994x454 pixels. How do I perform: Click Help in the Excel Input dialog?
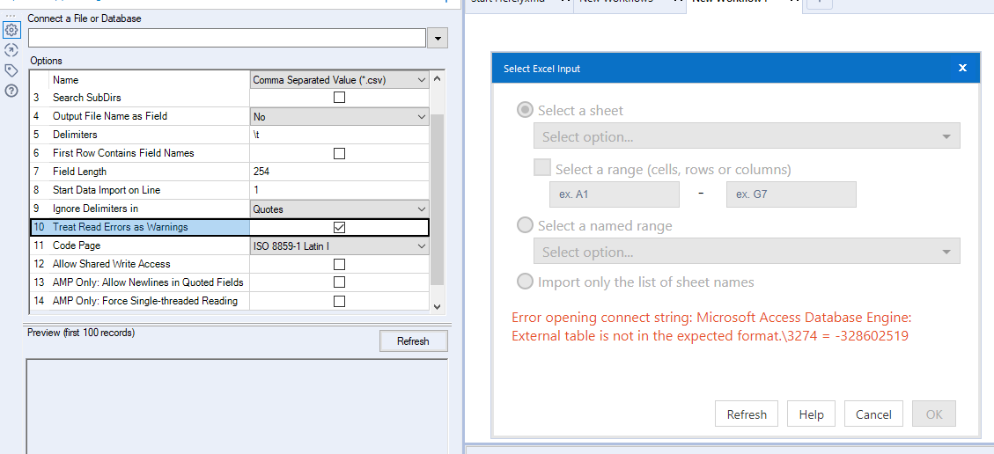(x=811, y=414)
